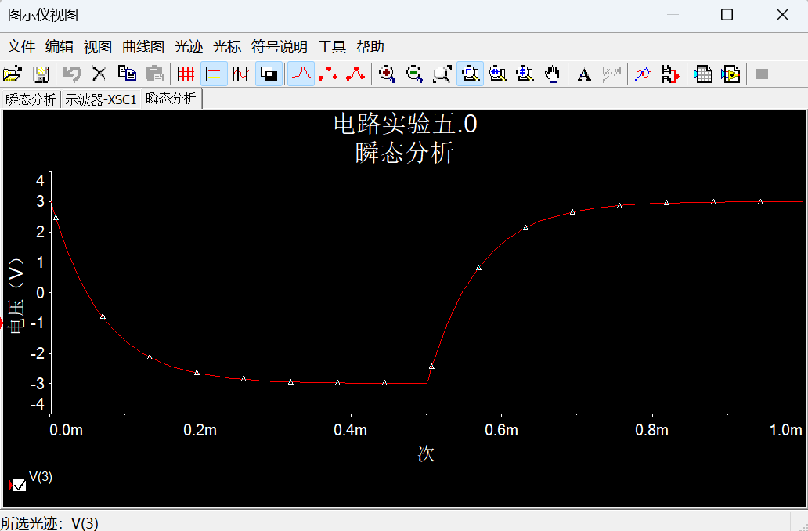Activate the pan hand tool

point(553,74)
